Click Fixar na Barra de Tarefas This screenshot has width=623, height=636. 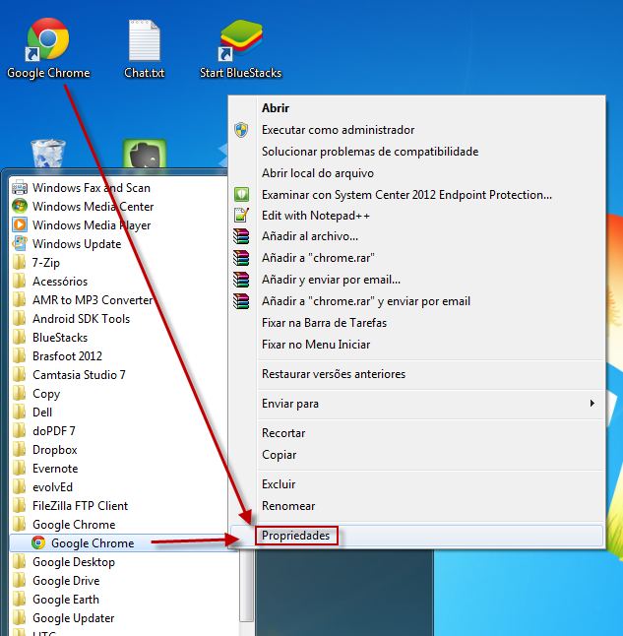324,323
